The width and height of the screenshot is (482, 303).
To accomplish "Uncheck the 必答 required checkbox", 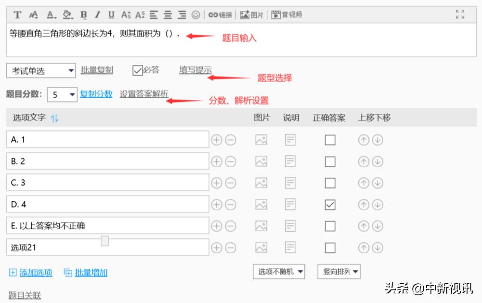I will (x=138, y=70).
